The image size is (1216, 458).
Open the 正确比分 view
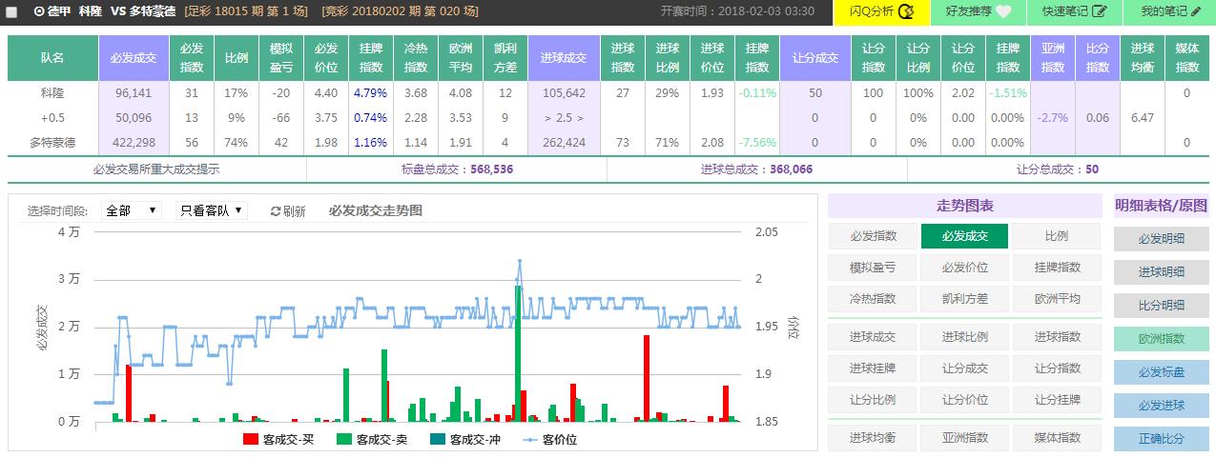[1161, 439]
